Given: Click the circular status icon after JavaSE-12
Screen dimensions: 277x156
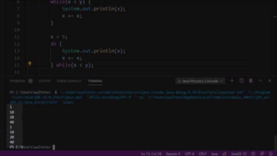Looking at the screenshot, I should point(253,154).
